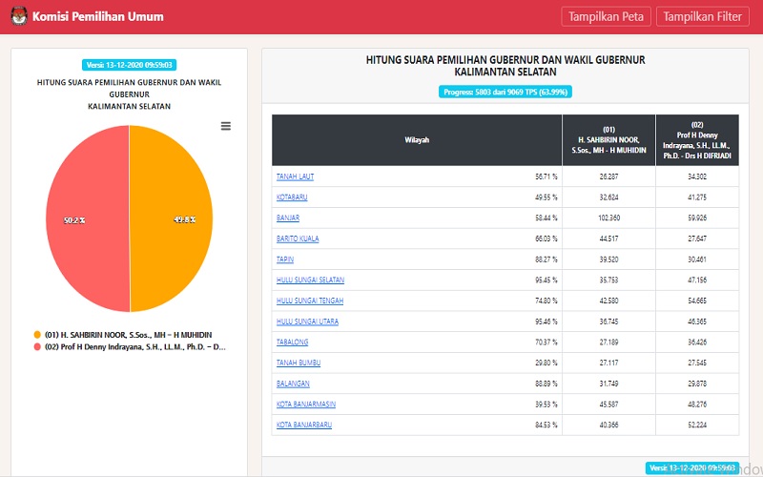Click the 44.517 cell for BARITO KUALA

point(608,238)
